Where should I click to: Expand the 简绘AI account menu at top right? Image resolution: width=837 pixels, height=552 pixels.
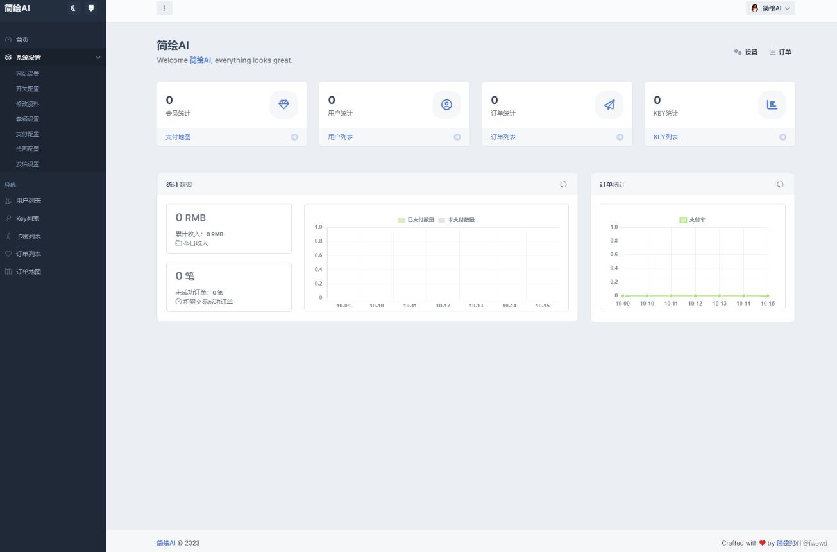770,8
